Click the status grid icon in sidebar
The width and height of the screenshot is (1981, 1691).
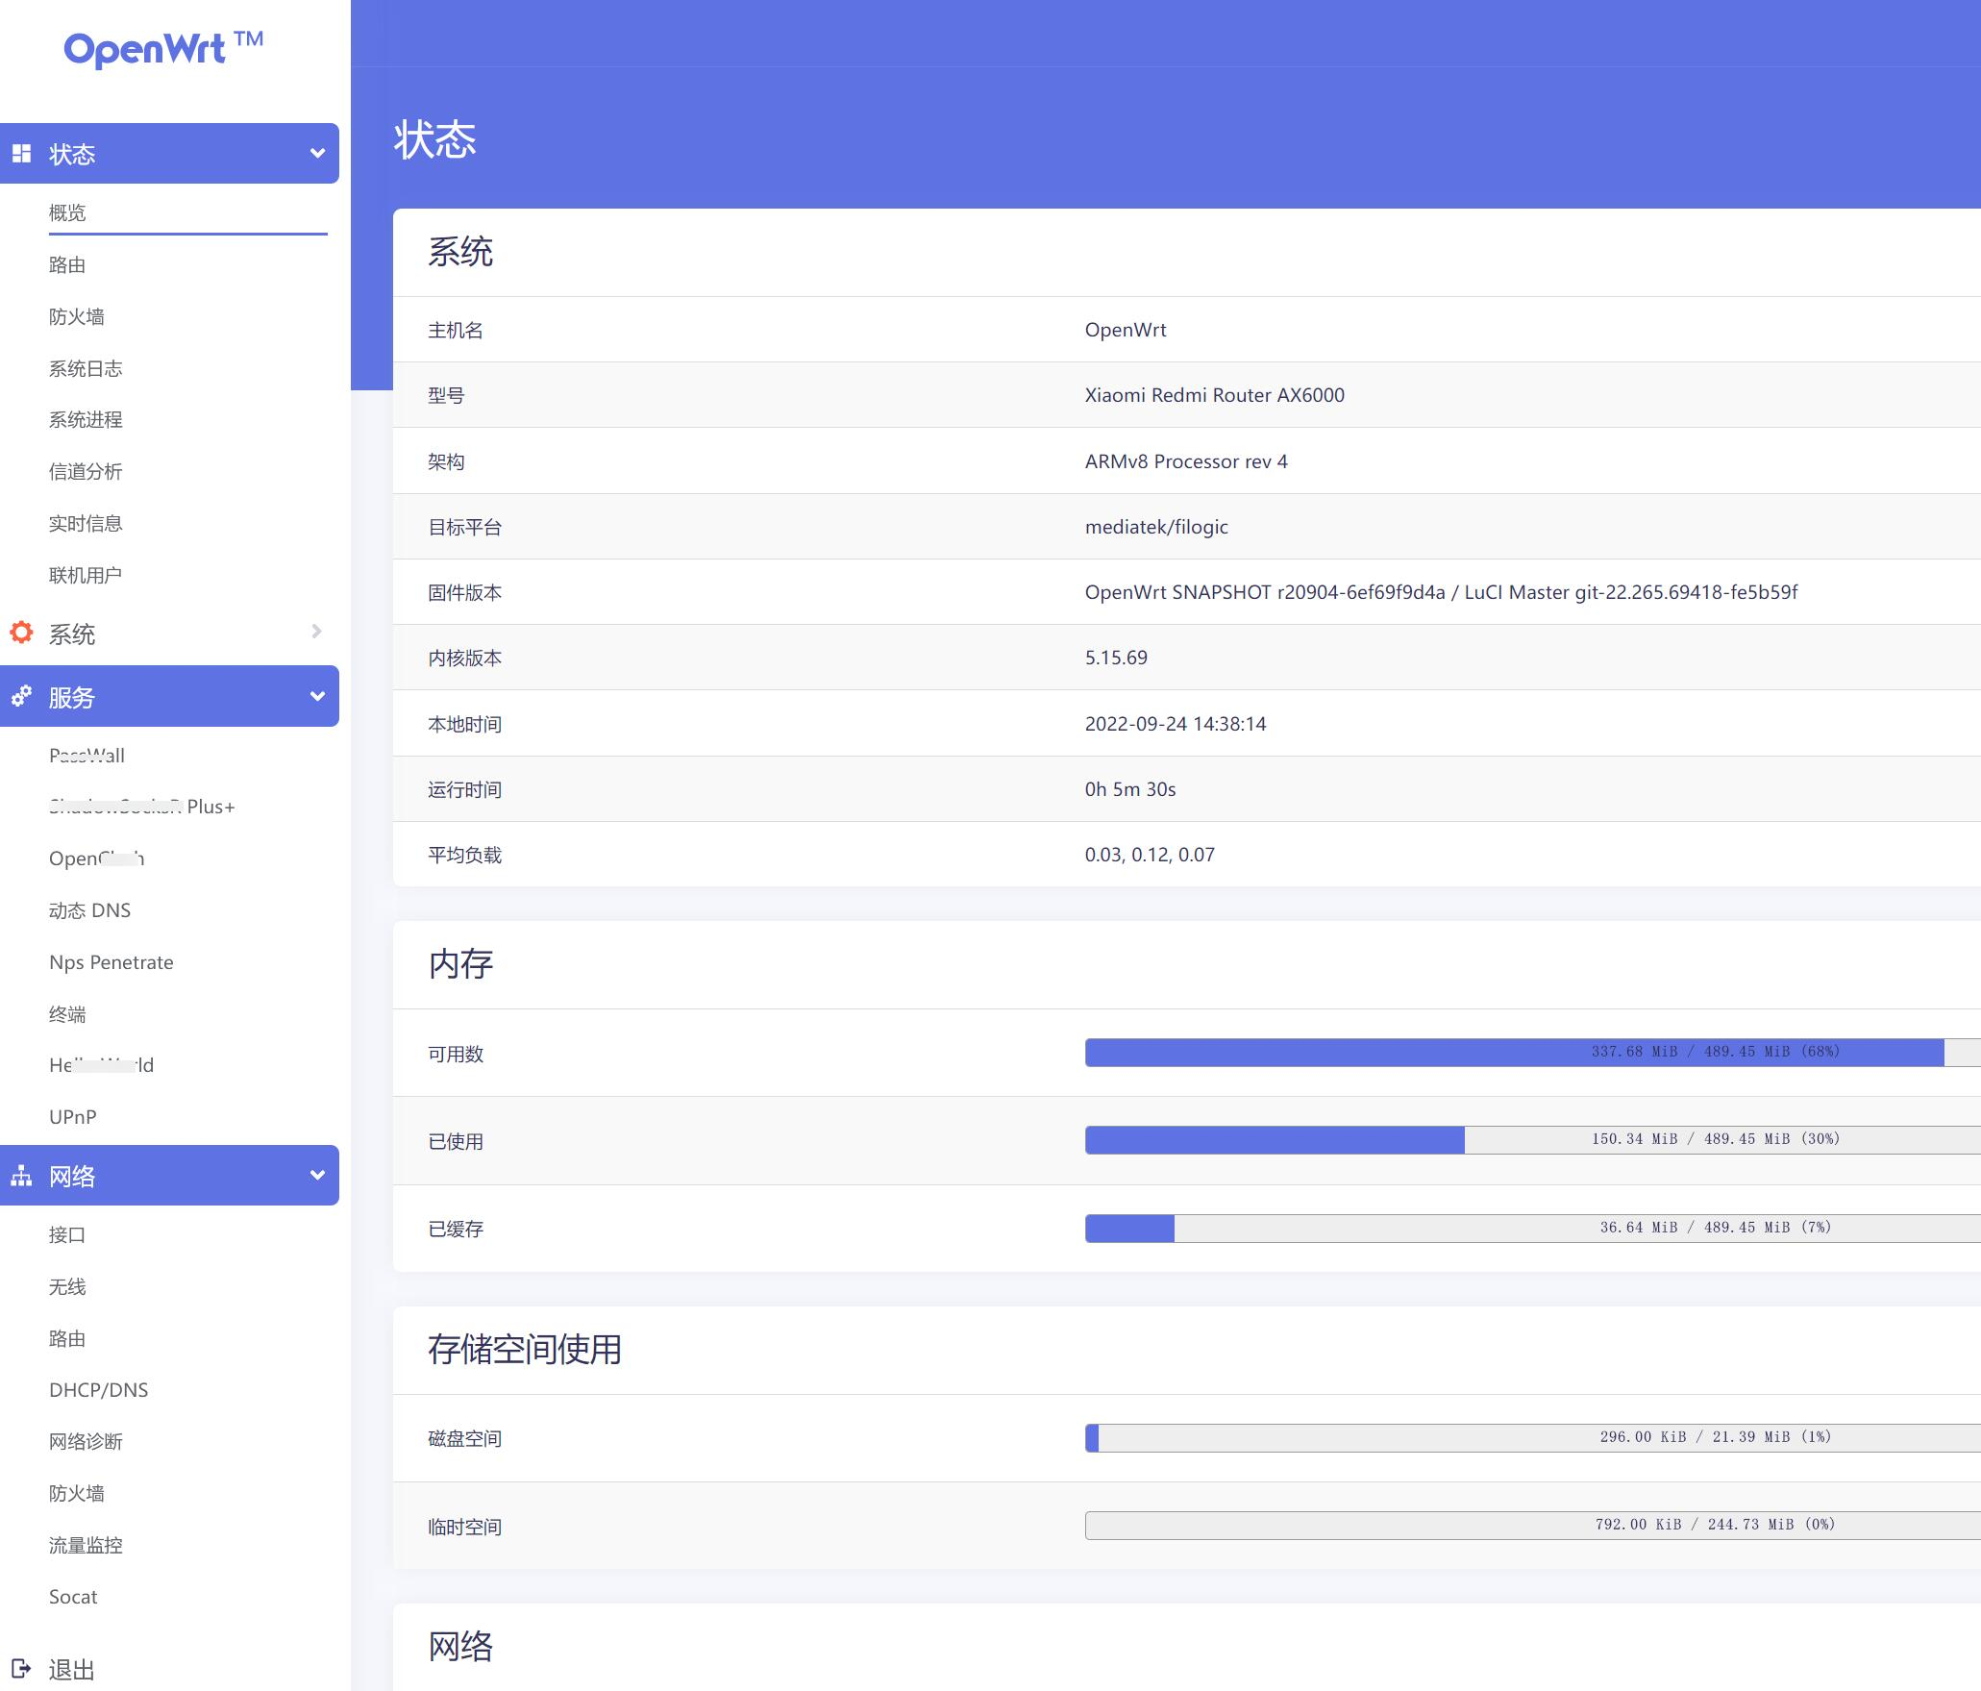(x=21, y=154)
